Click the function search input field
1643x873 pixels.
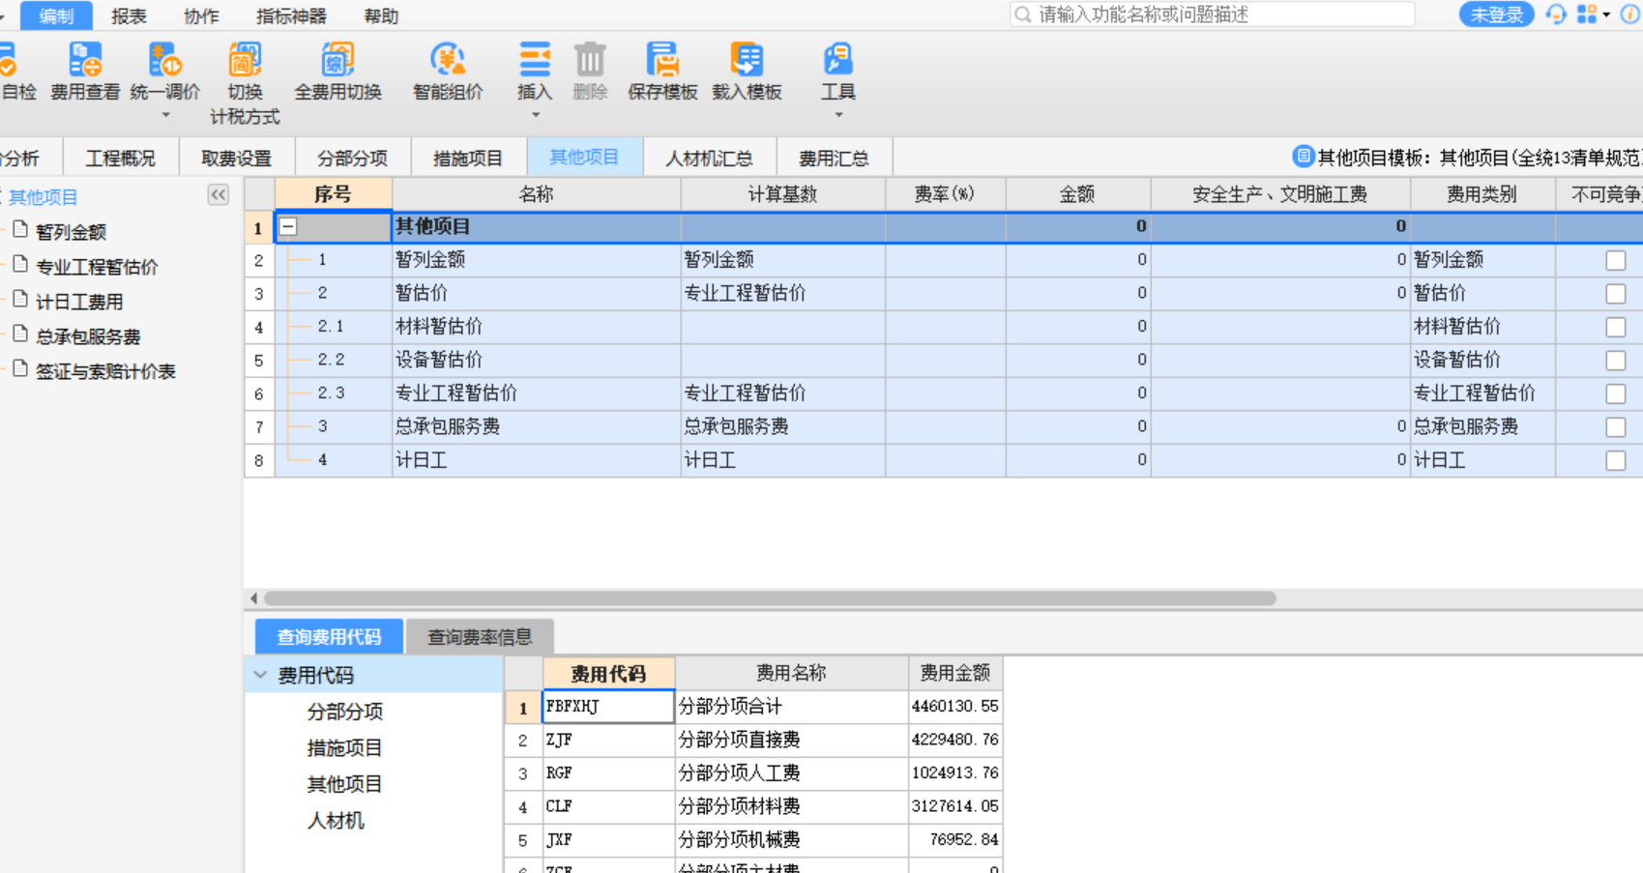tap(1213, 15)
